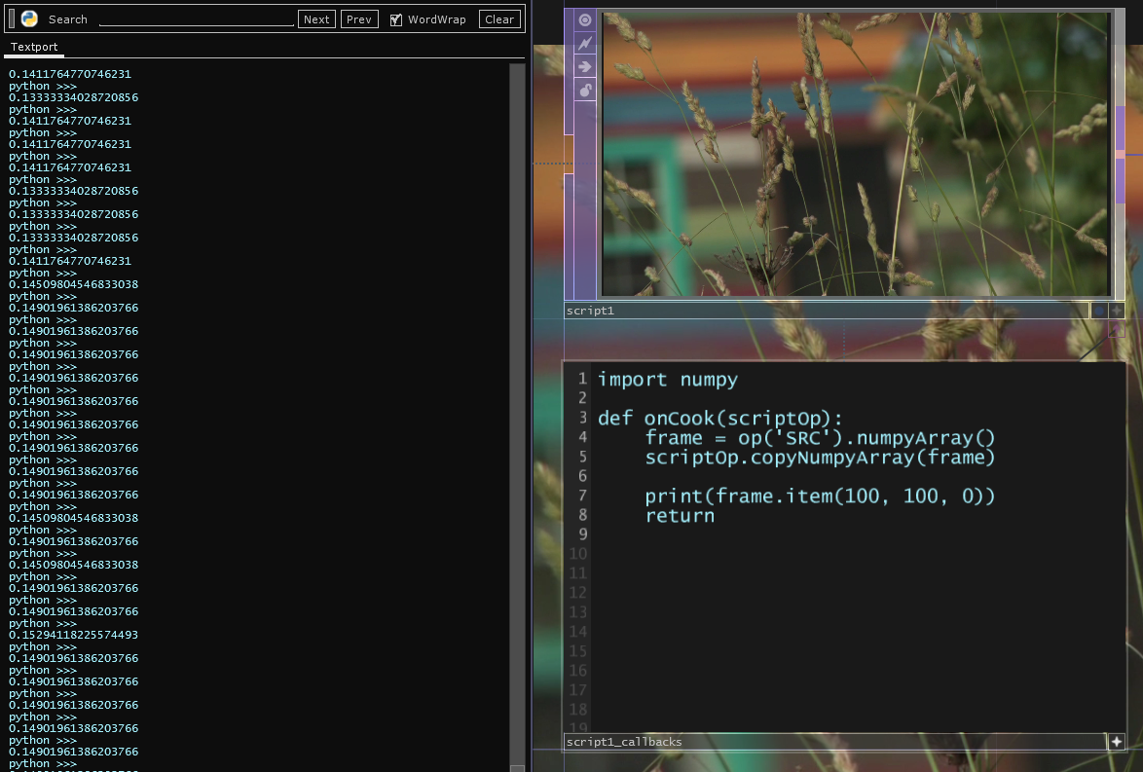Screen dimensions: 1143x772
Task: Click the print statement line in code editor
Action: 820,496
